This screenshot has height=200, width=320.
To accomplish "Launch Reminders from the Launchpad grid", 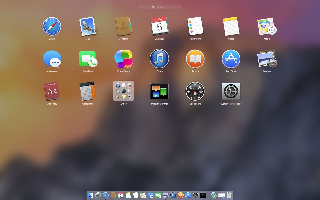I will [x=195, y=26].
